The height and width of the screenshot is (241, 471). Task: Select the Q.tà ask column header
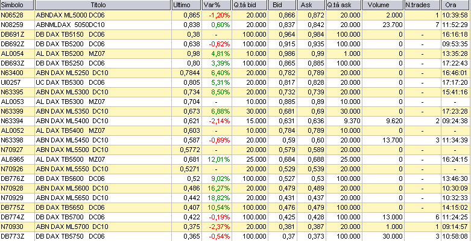click(x=343, y=5)
